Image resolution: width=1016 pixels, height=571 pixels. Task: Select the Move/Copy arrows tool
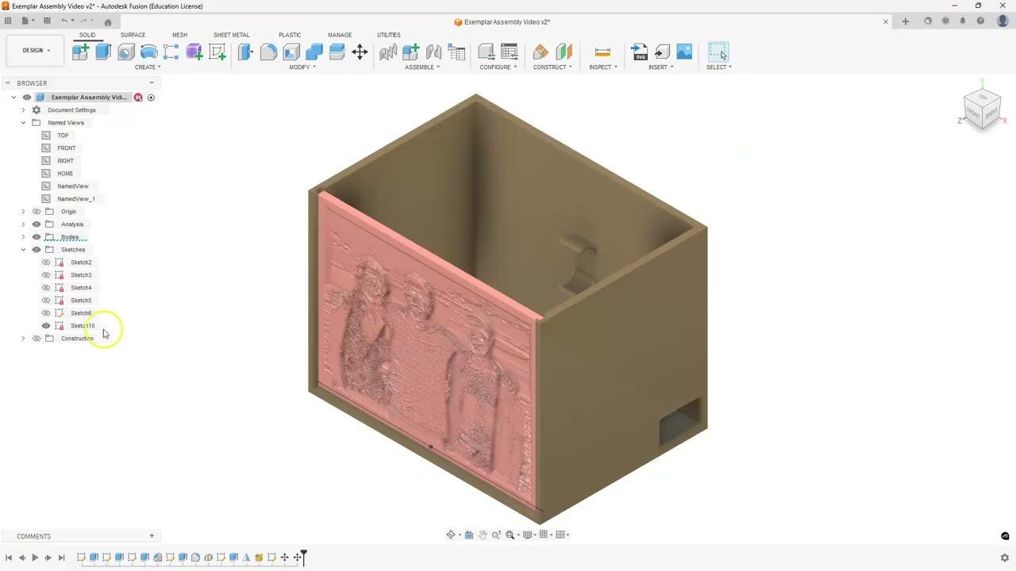[360, 52]
